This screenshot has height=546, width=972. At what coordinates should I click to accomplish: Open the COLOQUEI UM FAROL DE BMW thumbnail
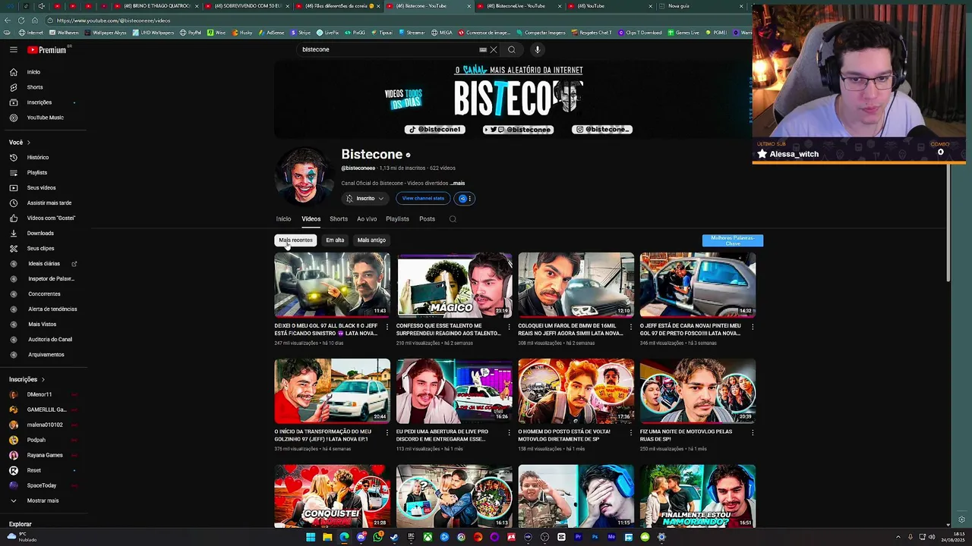[x=576, y=285]
